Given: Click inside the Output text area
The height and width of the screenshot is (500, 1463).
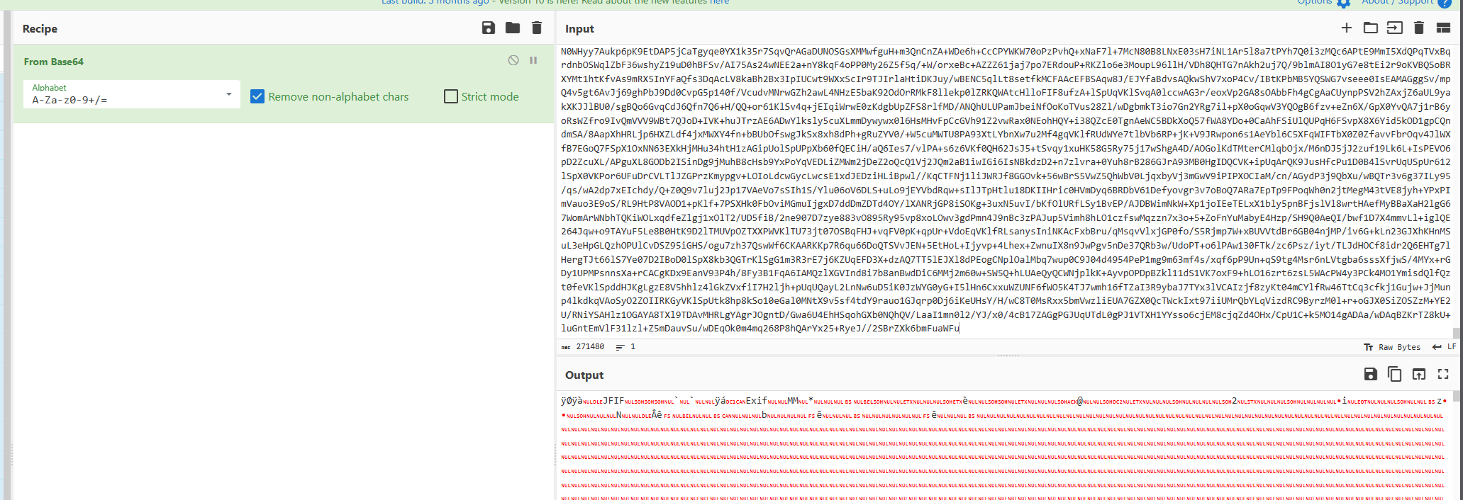Looking at the screenshot, I should [x=1004, y=446].
